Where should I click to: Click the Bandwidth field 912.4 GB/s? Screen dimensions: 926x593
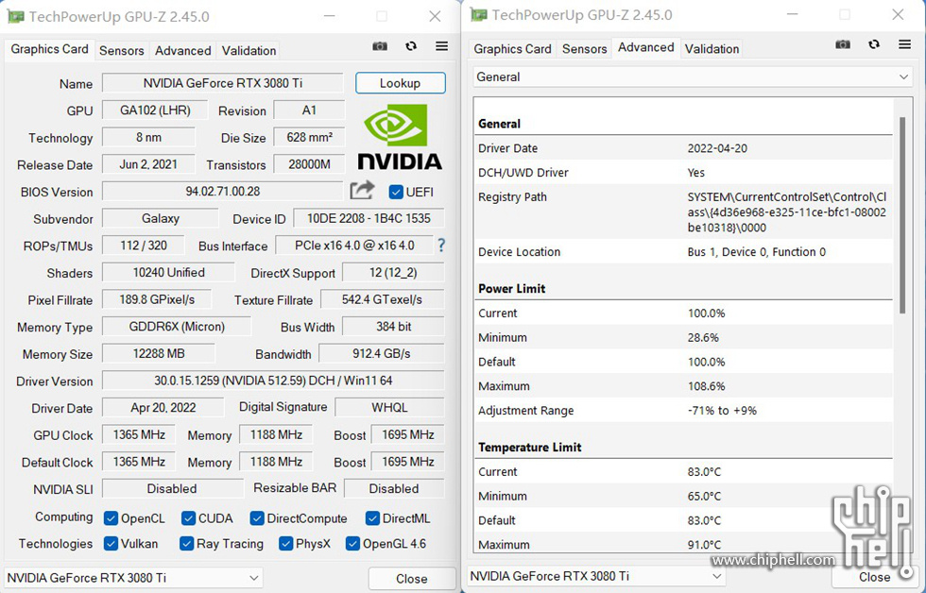coord(382,353)
